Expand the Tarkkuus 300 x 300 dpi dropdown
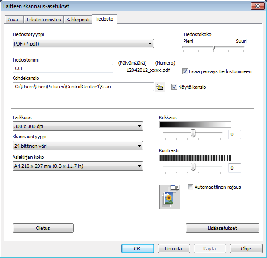The image size is (267, 258). [78, 126]
